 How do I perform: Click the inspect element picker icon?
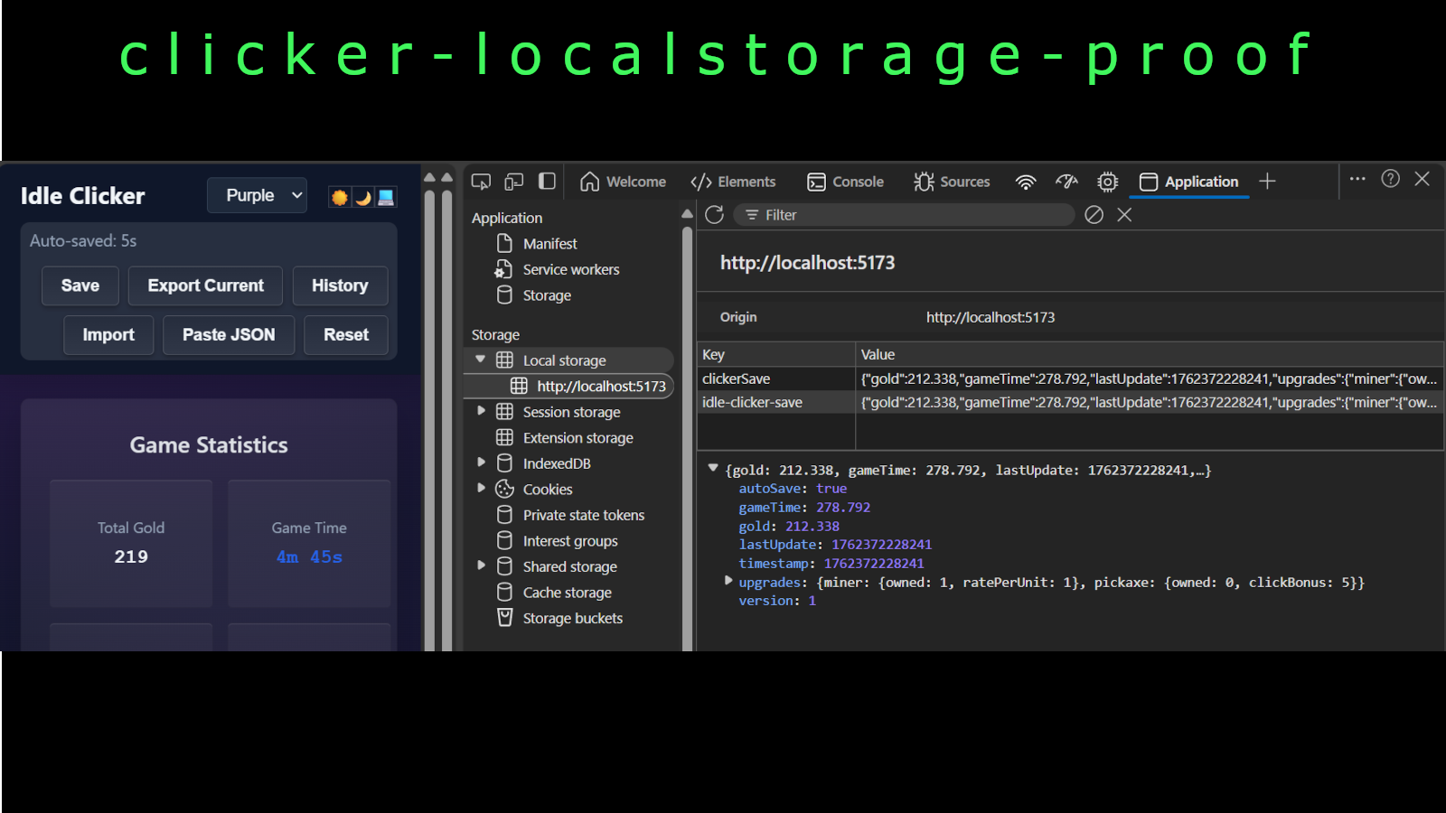coord(481,182)
